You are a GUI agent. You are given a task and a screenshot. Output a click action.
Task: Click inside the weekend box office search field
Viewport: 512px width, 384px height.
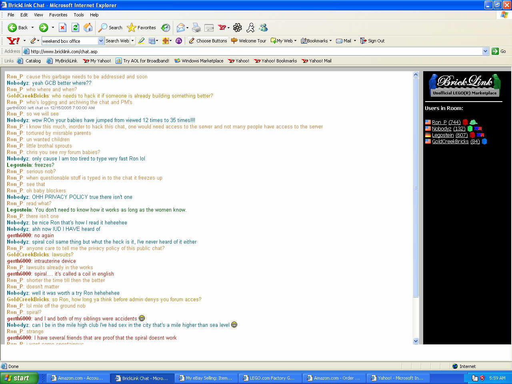pyautogui.click(x=70, y=40)
